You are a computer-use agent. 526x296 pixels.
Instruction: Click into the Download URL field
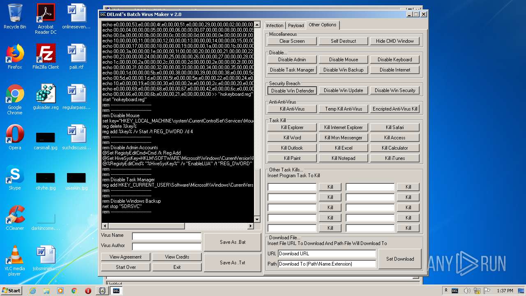tap(327, 254)
